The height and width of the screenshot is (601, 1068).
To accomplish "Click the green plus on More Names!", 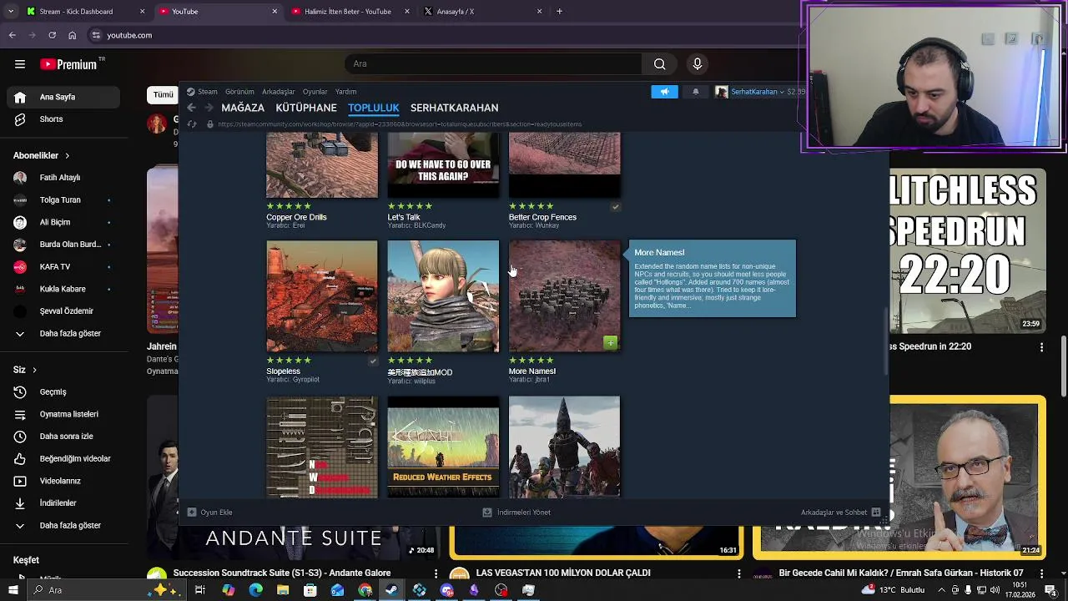I will point(611,342).
